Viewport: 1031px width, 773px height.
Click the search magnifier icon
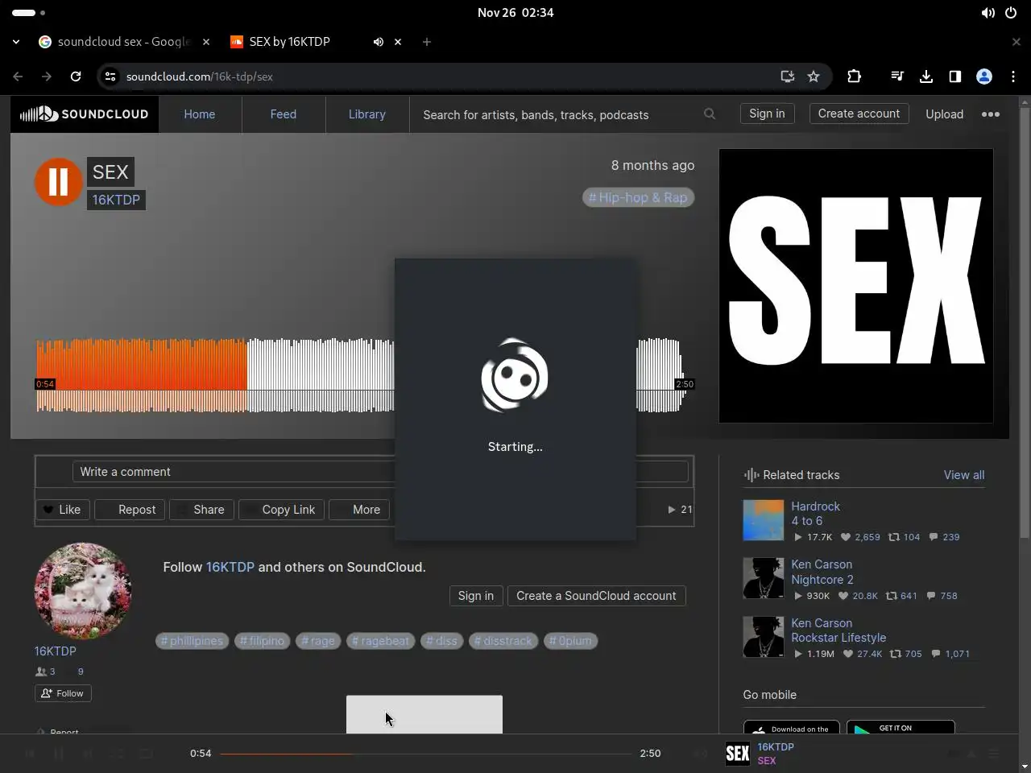710,114
